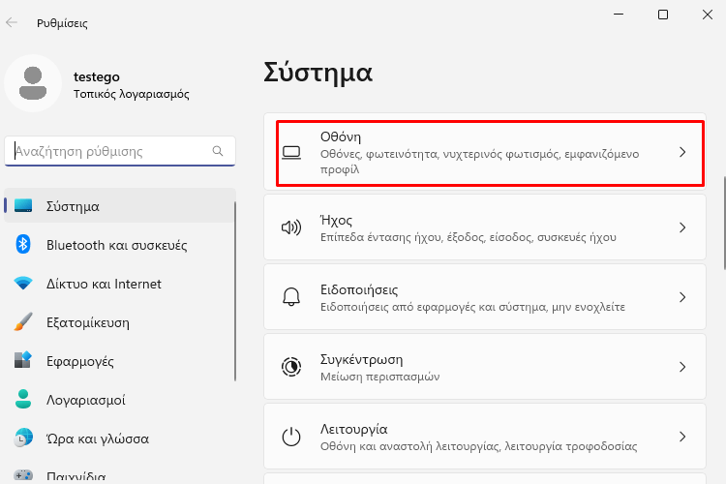The image size is (726, 484).
Task: Click the paintbrush icon for Εξατομίκευση
Action: point(23,321)
